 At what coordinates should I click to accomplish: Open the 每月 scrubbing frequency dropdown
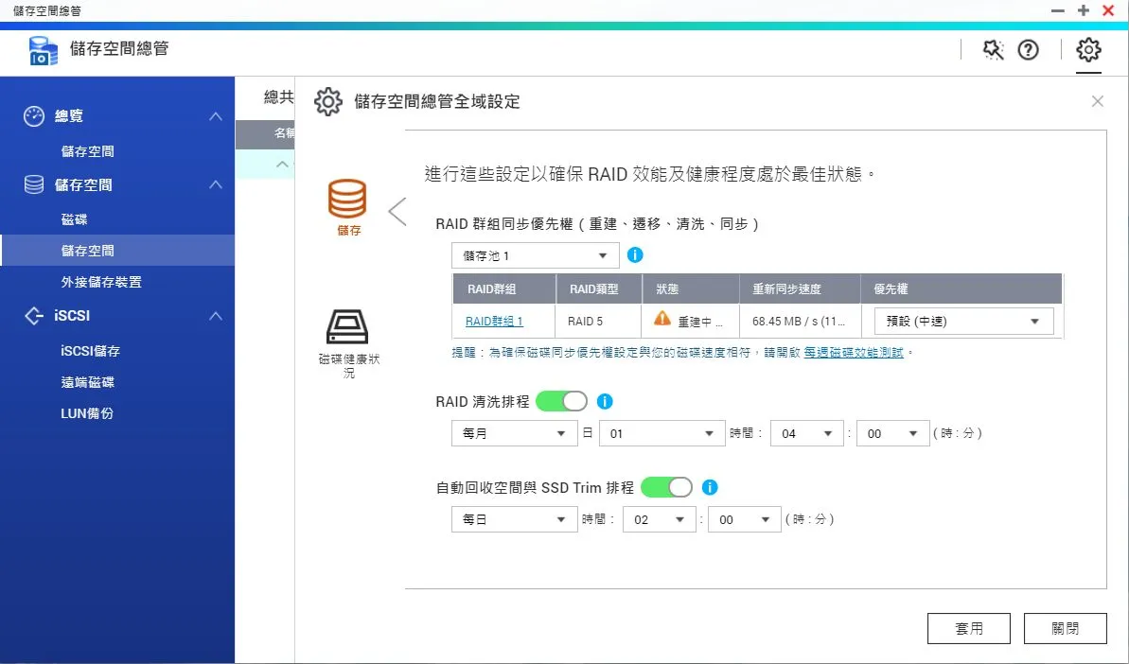point(514,434)
